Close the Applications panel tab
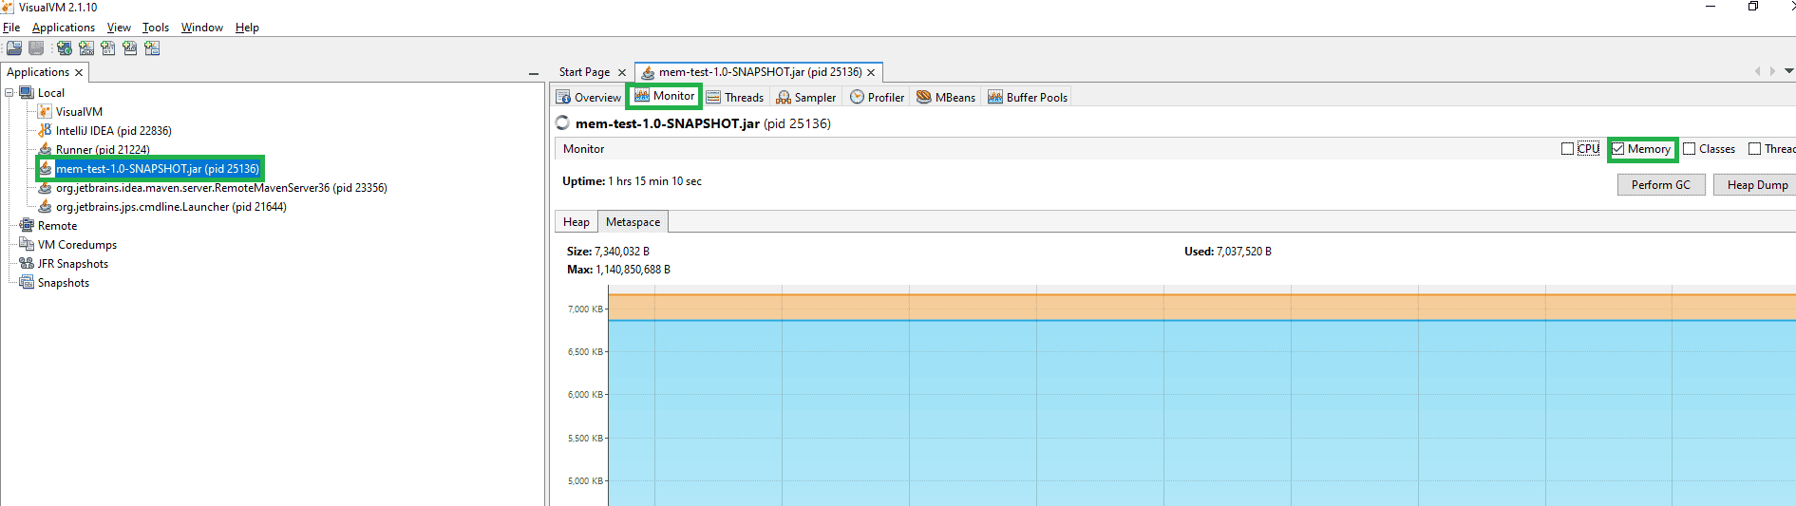1796x506 pixels. pyautogui.click(x=79, y=72)
